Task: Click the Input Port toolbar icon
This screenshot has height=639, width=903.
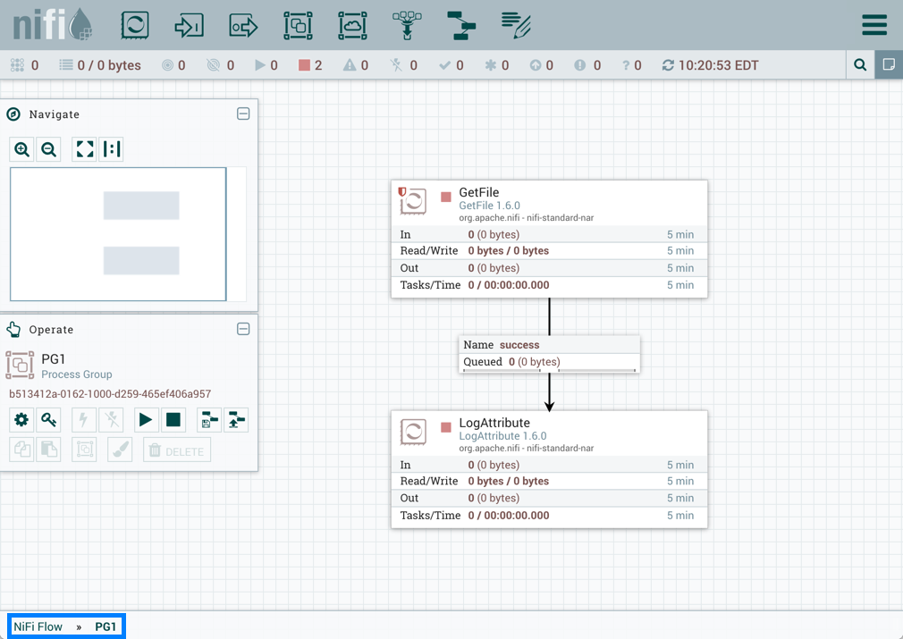Action: 189,25
